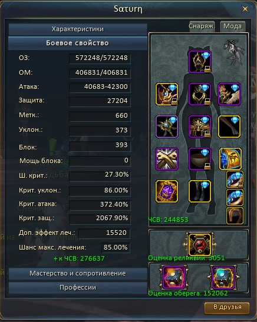Expand the Характеристики section
Screen dimensions: 257x322
click(78, 29)
